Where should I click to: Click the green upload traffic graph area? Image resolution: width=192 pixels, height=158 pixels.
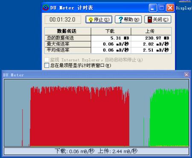[x=169, y=118]
